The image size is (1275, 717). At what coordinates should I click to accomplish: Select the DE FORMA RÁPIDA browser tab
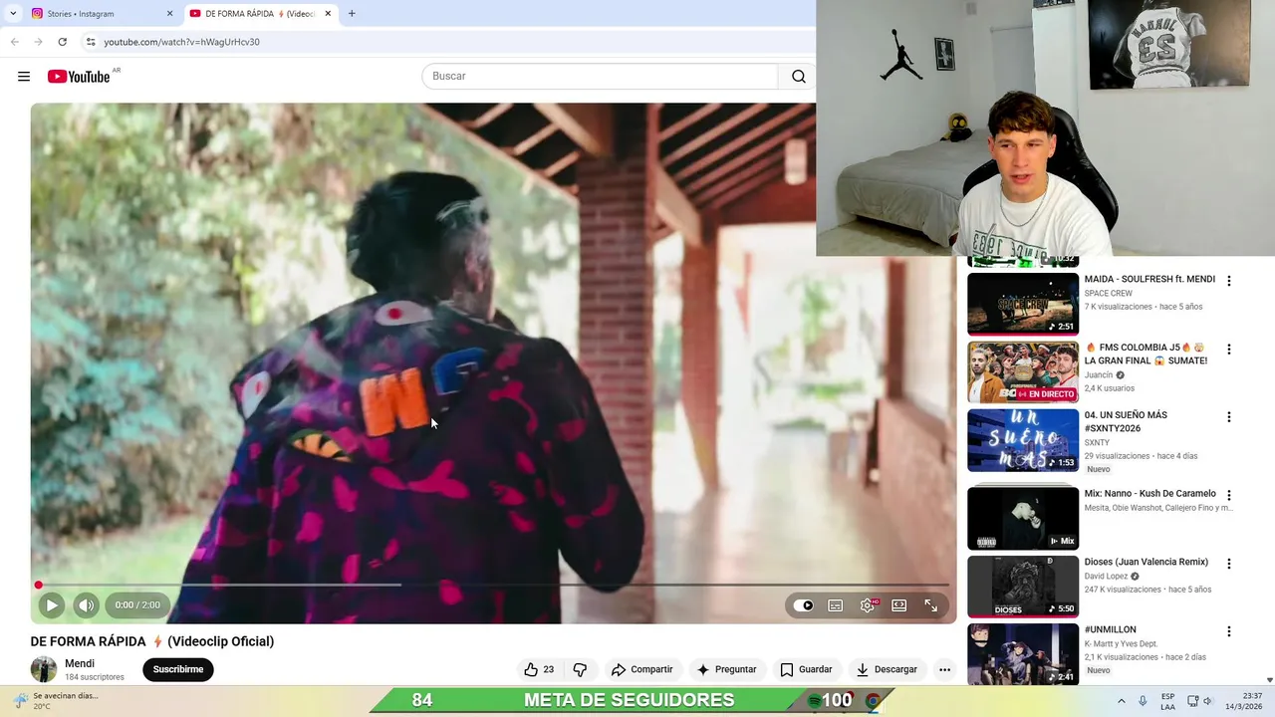coord(258,14)
